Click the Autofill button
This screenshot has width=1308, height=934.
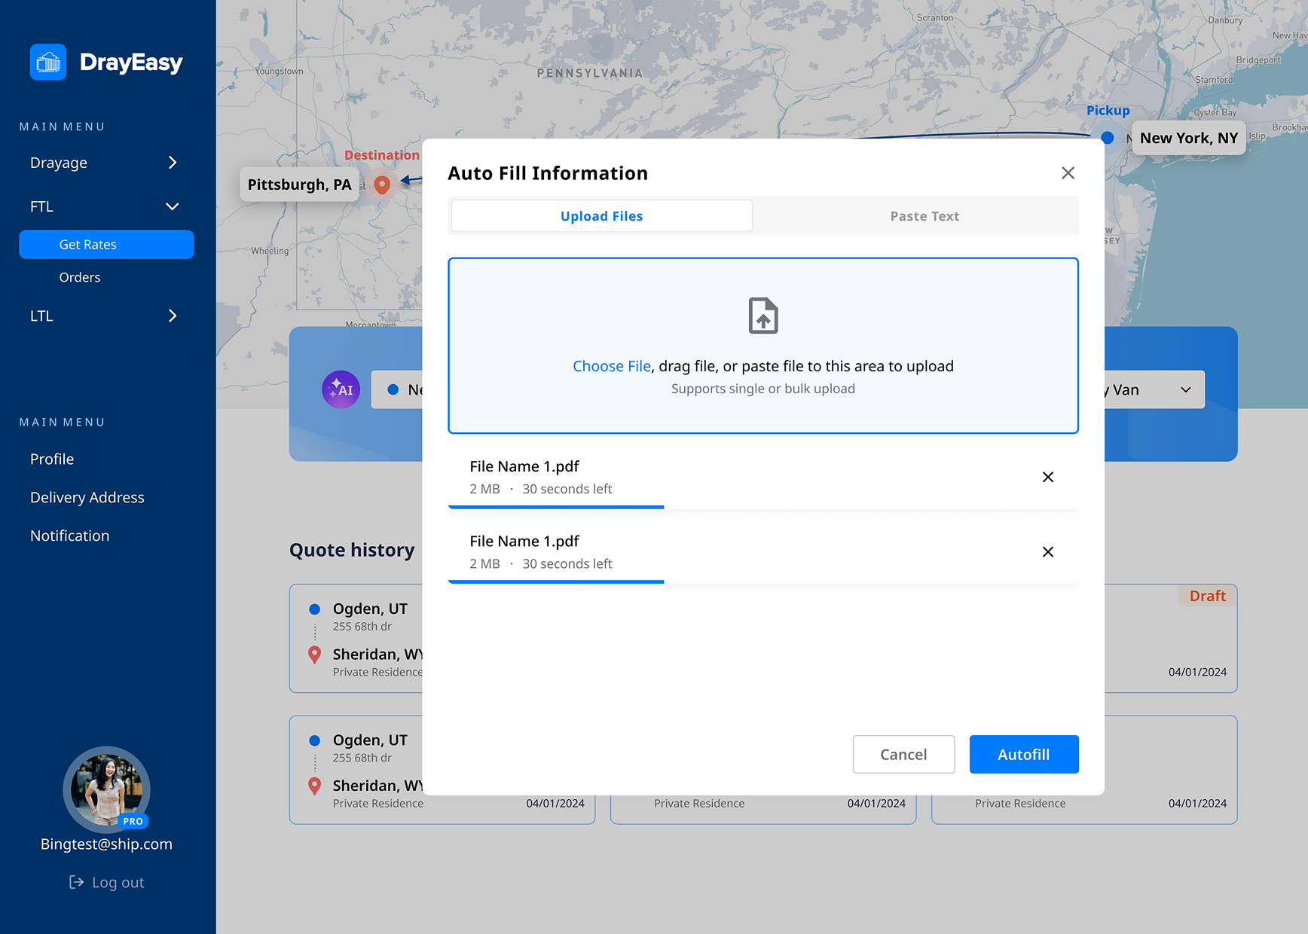click(1024, 754)
